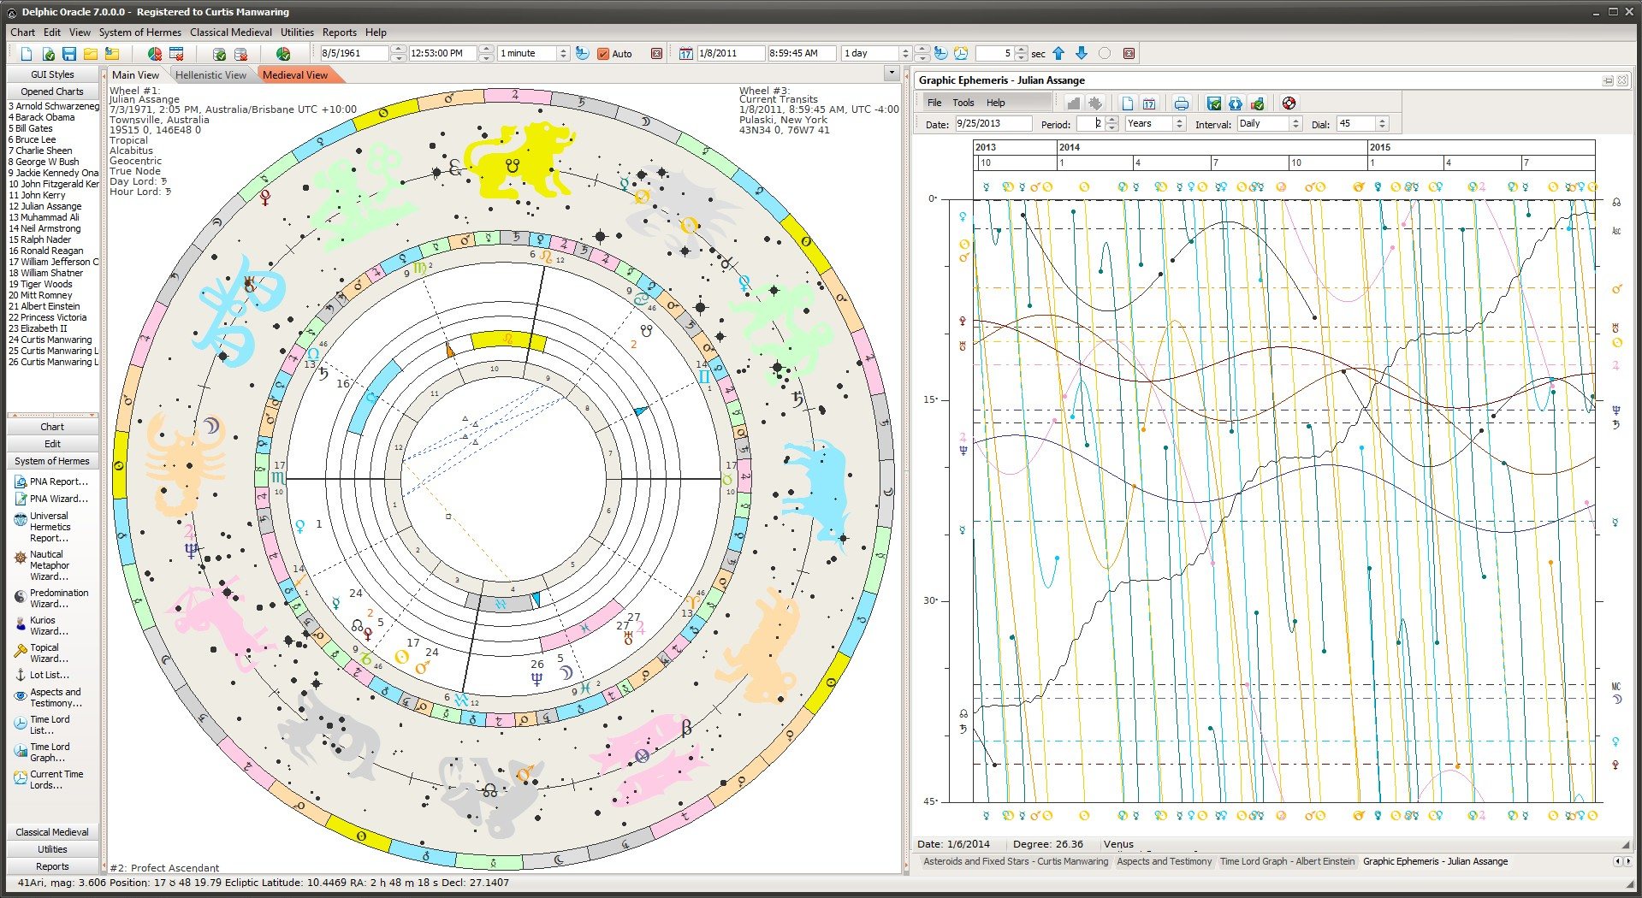This screenshot has width=1642, height=898.
Task: Click the database with green check icon
Action: point(219,54)
